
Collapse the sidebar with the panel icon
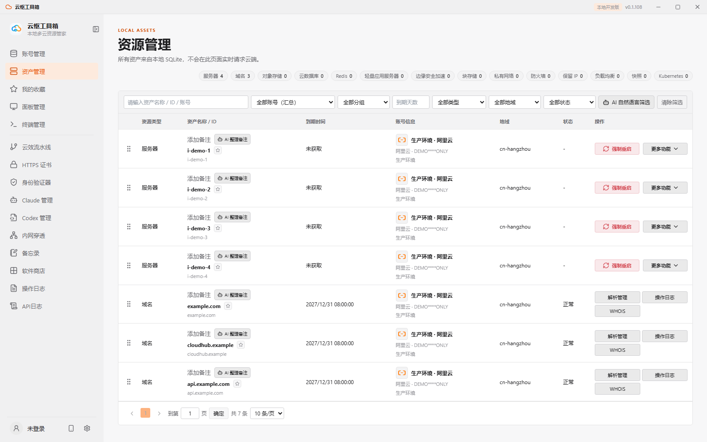(x=96, y=29)
